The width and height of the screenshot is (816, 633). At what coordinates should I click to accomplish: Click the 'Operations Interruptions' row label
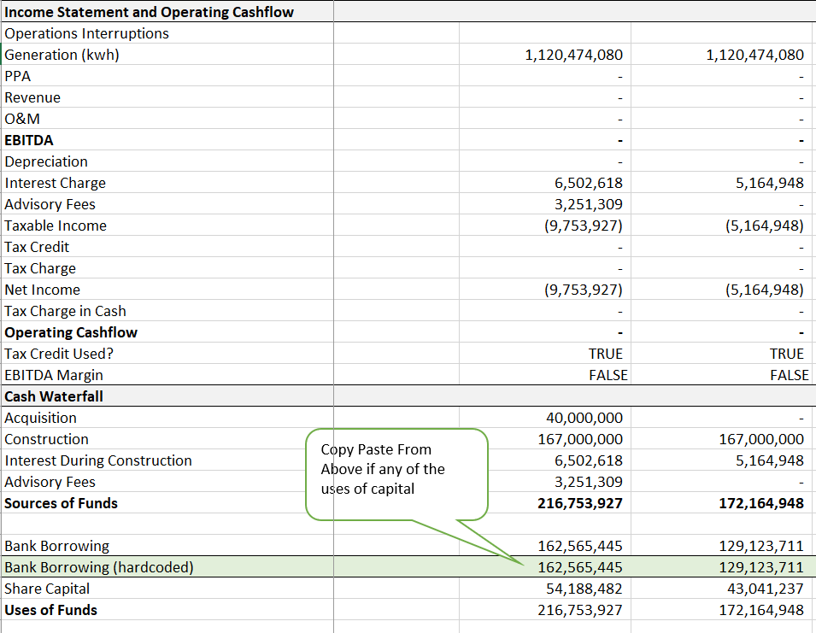86,33
